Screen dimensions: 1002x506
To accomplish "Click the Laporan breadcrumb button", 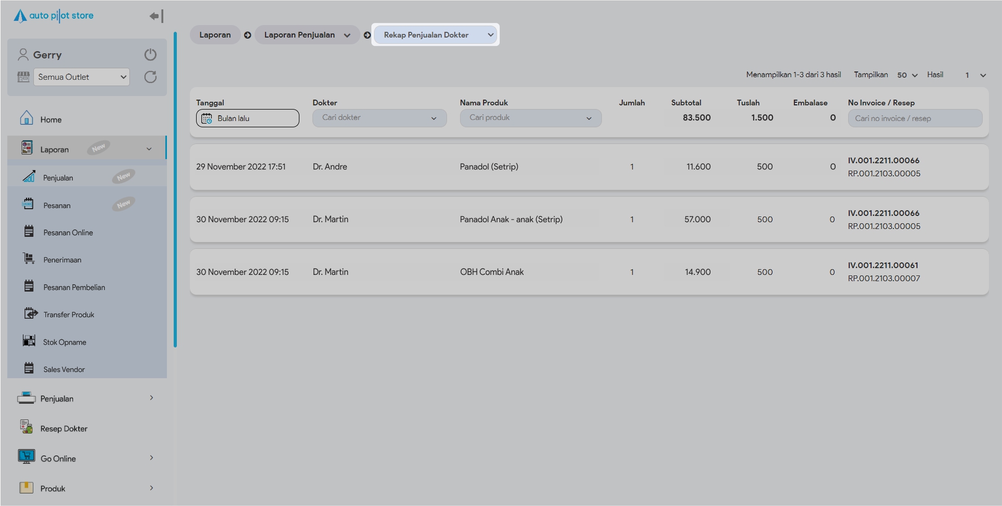I will (215, 35).
